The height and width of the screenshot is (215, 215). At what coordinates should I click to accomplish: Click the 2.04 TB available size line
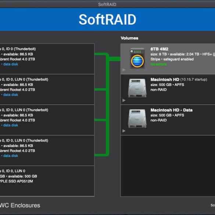pyautogui.click(x=183, y=54)
